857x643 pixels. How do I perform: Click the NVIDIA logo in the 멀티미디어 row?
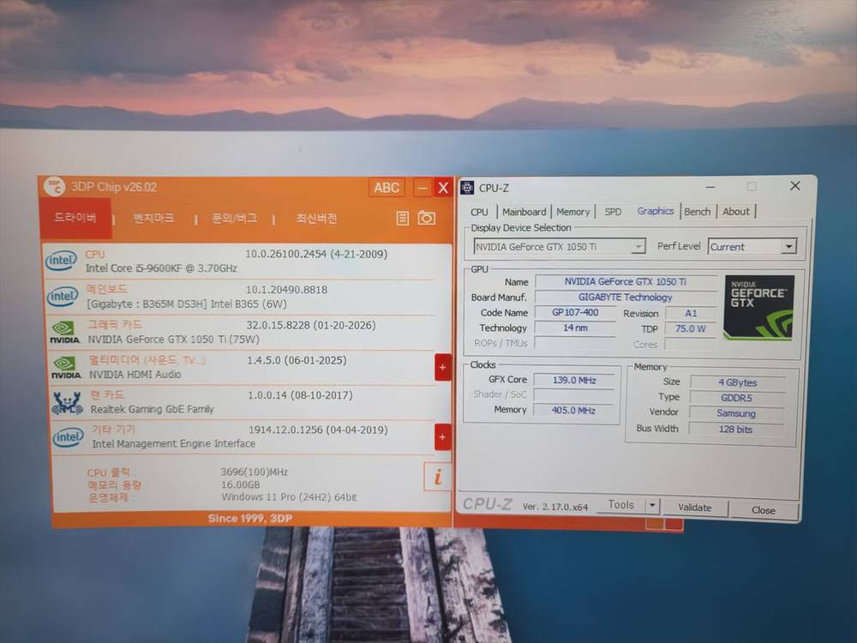click(66, 368)
